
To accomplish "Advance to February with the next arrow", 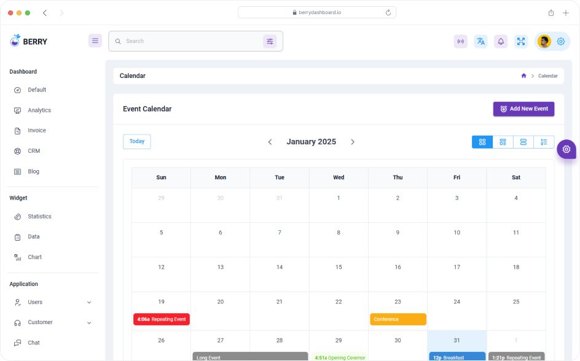I will [x=353, y=142].
